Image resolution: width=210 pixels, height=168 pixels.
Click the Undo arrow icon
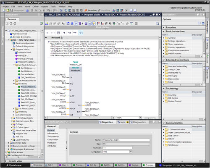tap(48, 10)
